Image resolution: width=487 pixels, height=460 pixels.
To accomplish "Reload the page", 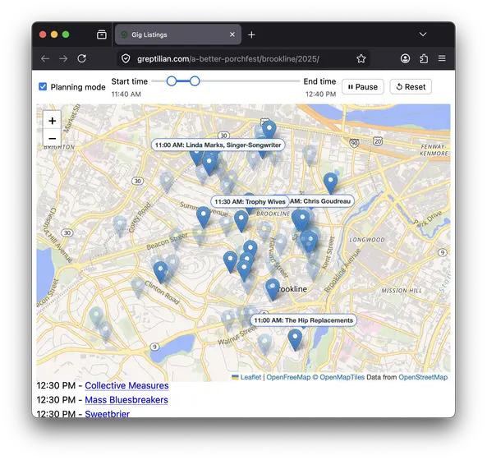I will (81, 58).
